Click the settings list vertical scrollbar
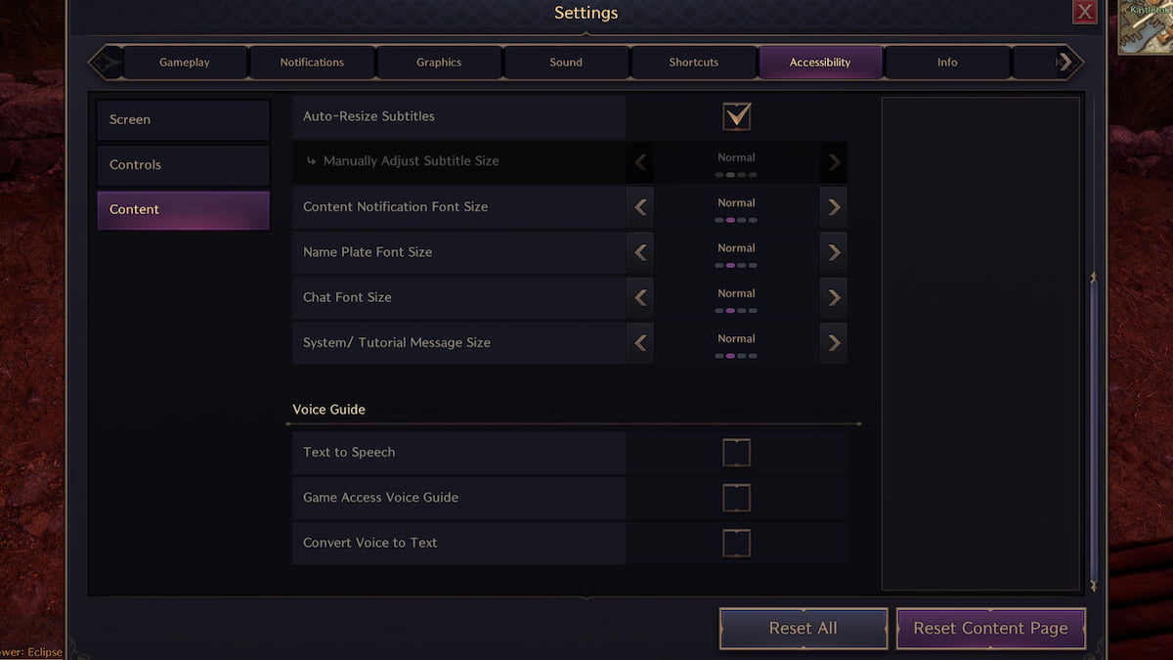 click(1094, 430)
